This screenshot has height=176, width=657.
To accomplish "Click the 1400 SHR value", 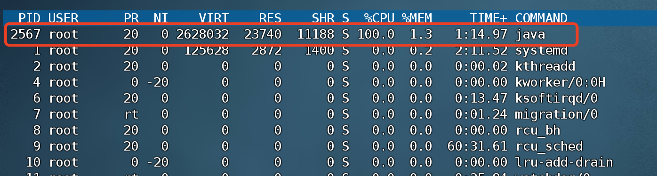I will coord(319,50).
